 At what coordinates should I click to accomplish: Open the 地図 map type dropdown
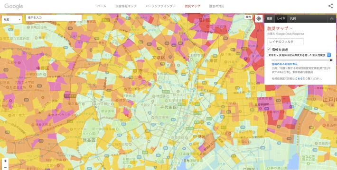tap(12, 19)
